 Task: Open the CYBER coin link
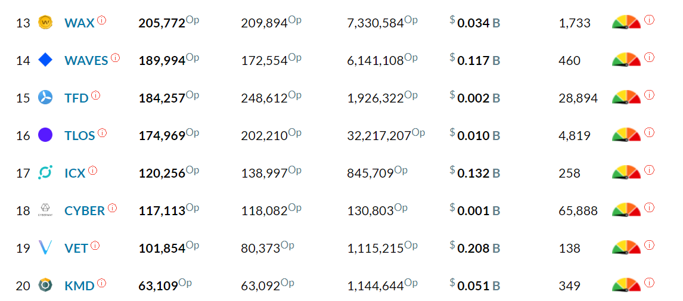point(85,211)
